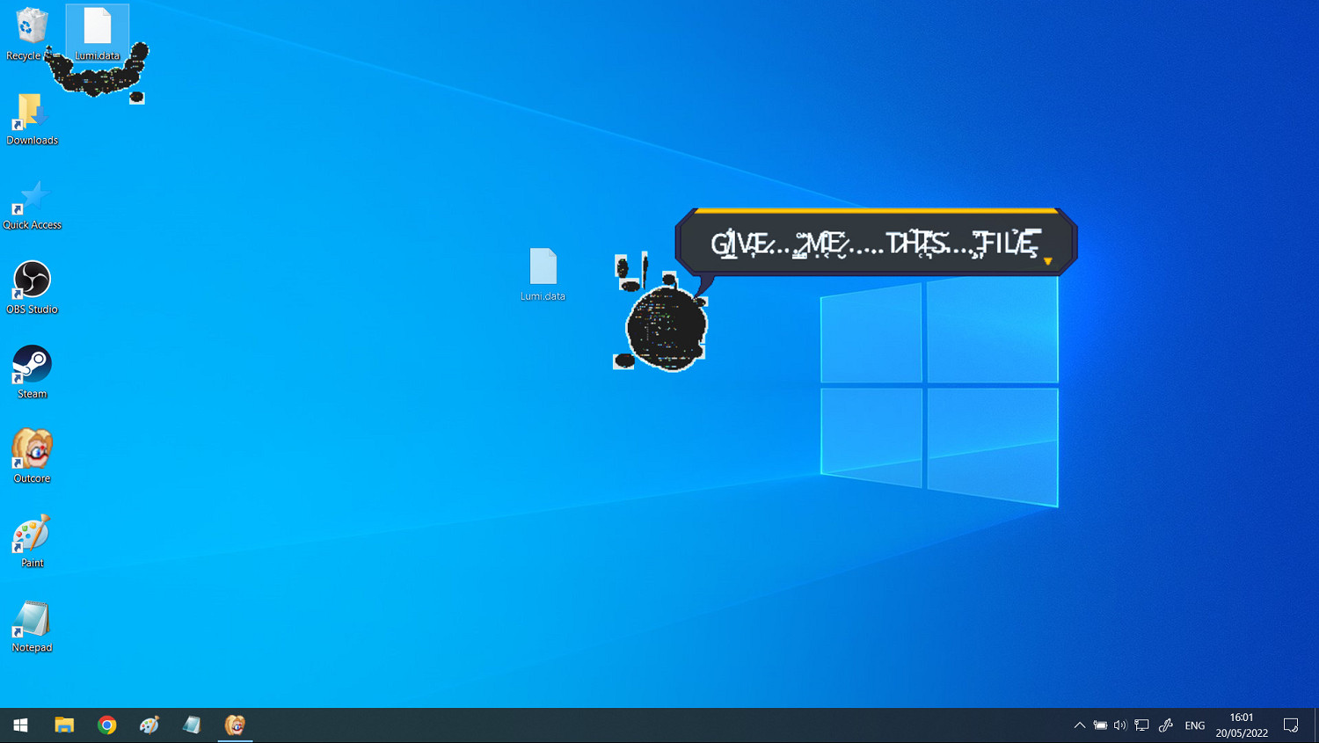Select the Paint shortcut on the desktop
The width and height of the screenshot is (1319, 743).
click(x=32, y=535)
